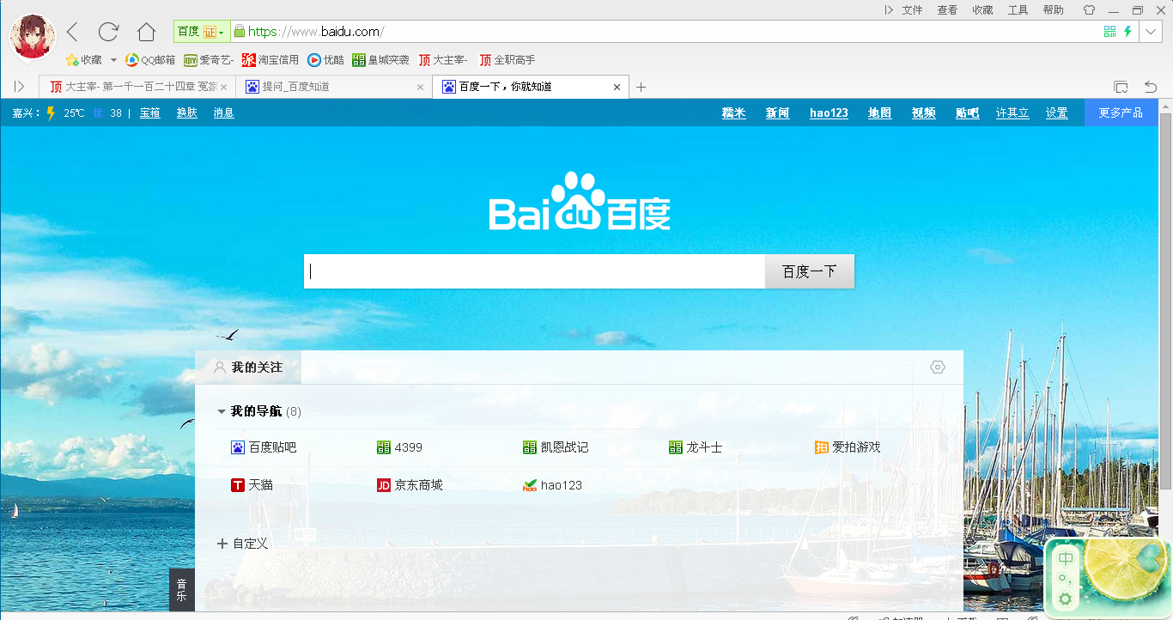
Task: Toggle input method punctuation mode
Action: (x=1066, y=579)
